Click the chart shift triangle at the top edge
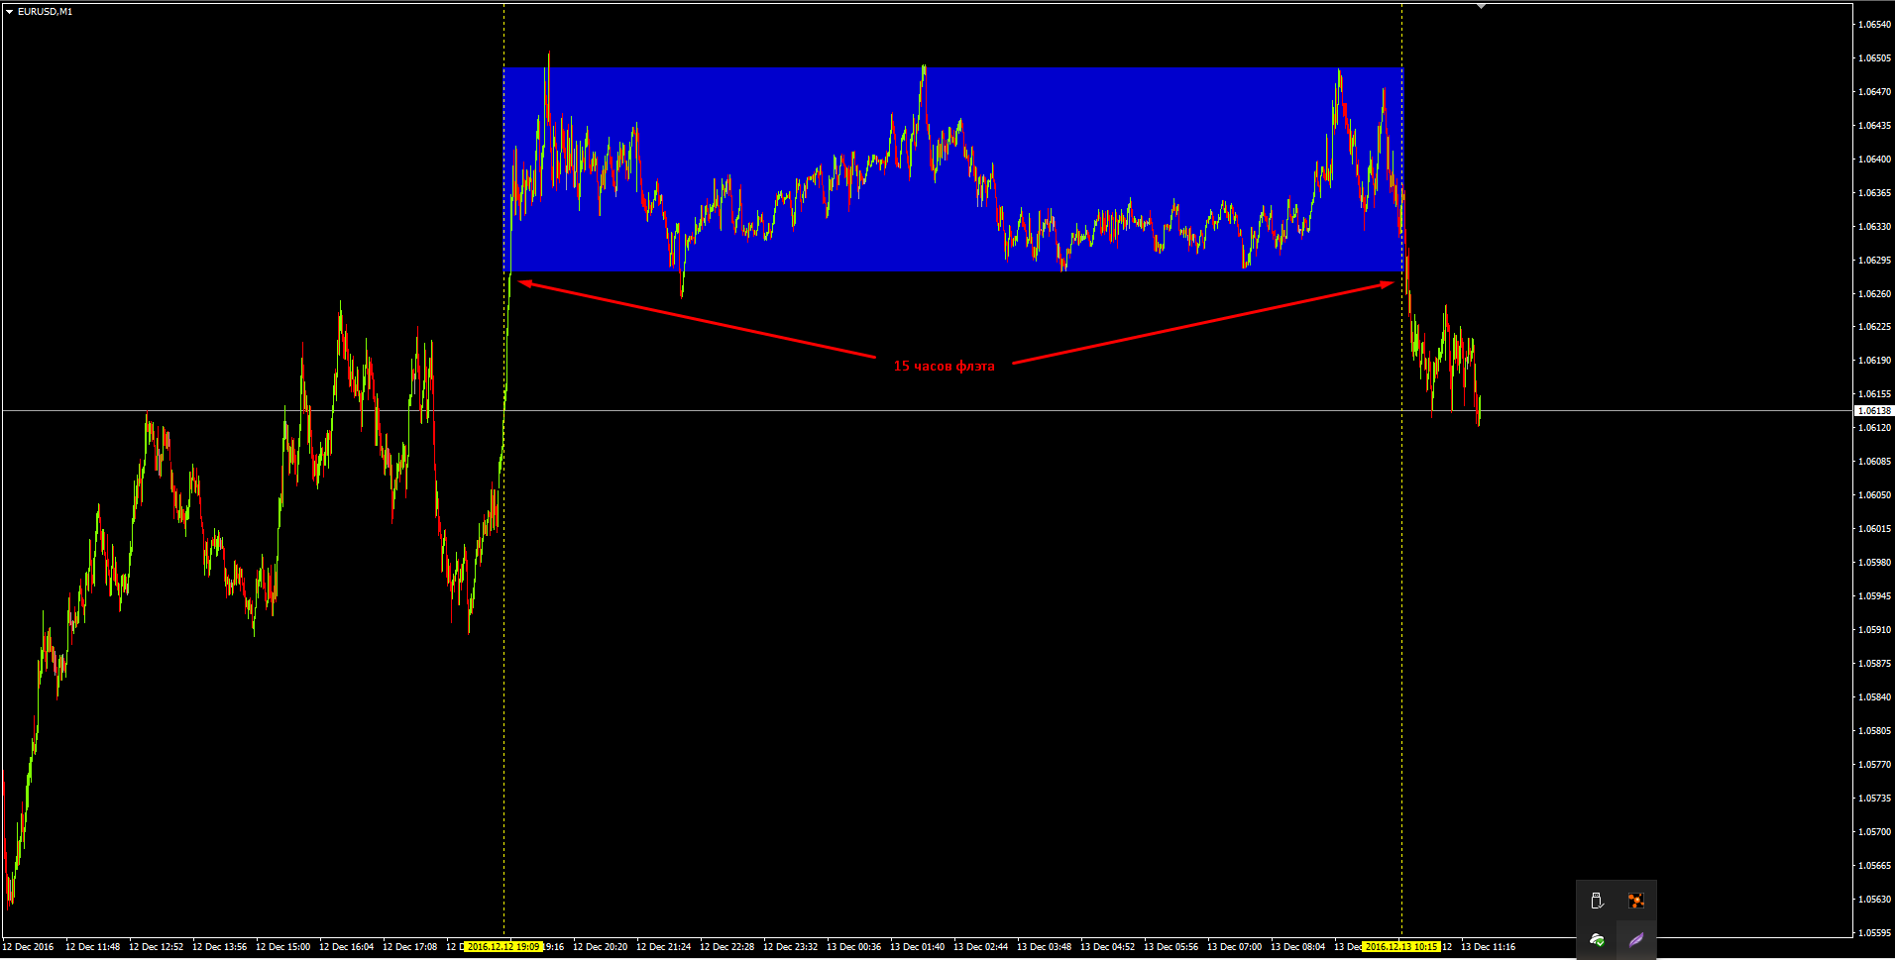Viewport: 1895px width, 960px height. click(x=1481, y=7)
